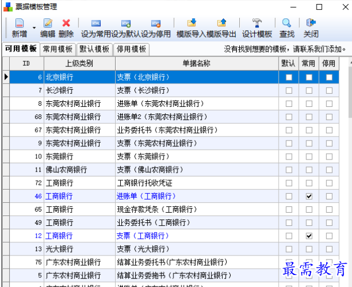Screen dimensions: 352x287
Task: Check 常用 for 支票（长沙银行）row
Action: tap(309, 90)
